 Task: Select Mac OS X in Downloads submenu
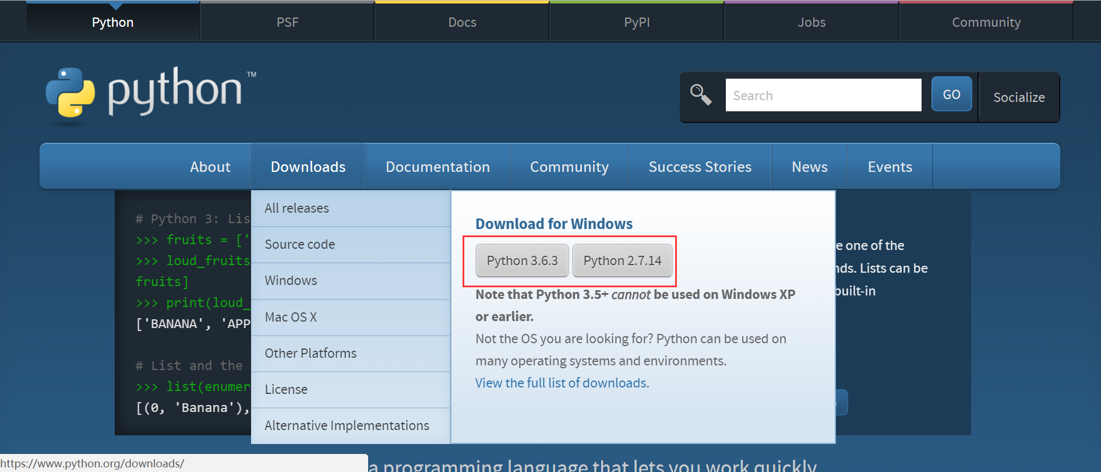(x=351, y=317)
